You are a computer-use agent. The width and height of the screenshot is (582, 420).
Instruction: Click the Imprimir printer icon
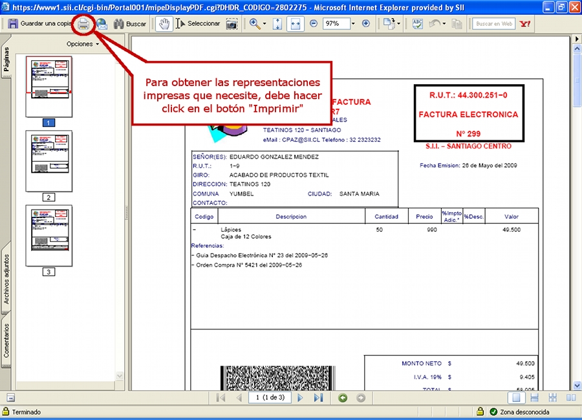(83, 24)
